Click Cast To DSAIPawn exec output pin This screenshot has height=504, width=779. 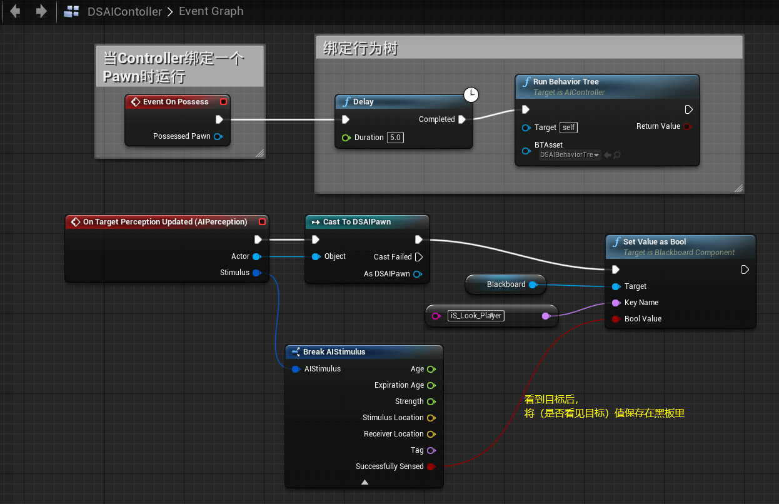419,239
